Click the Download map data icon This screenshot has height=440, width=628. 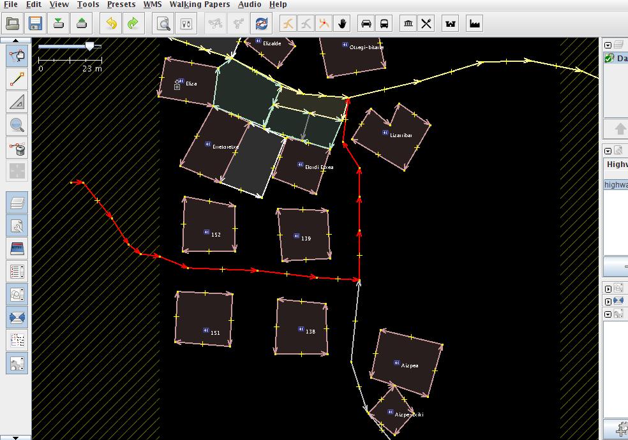59,24
